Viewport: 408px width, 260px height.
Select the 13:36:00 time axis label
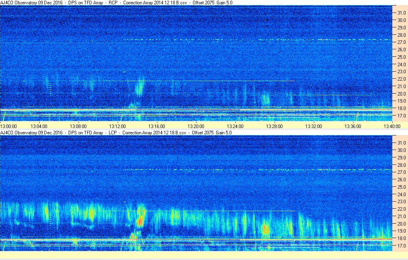pos(353,126)
